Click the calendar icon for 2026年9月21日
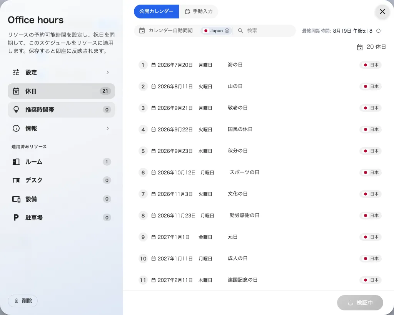This screenshot has height=315, width=394. tap(154, 108)
